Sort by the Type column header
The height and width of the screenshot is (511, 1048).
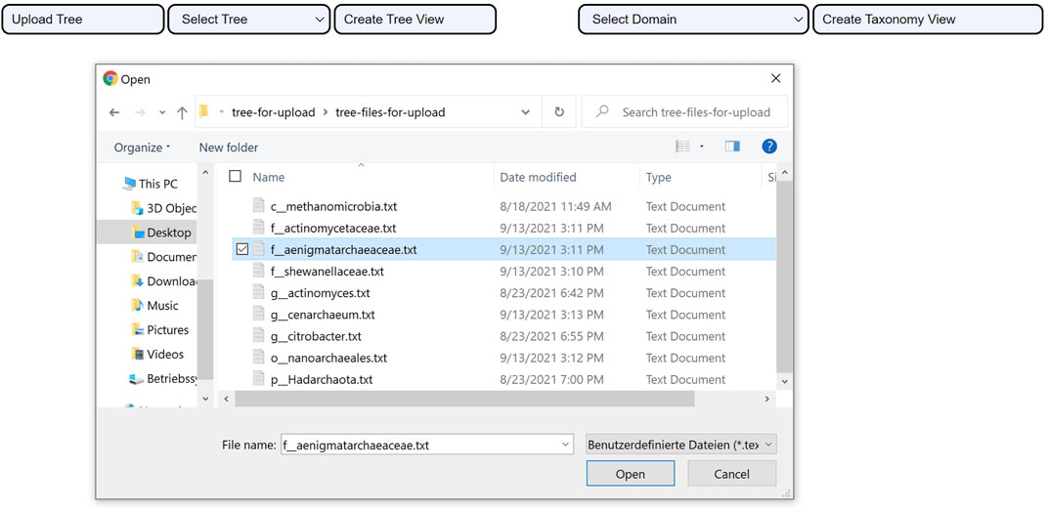pos(658,177)
